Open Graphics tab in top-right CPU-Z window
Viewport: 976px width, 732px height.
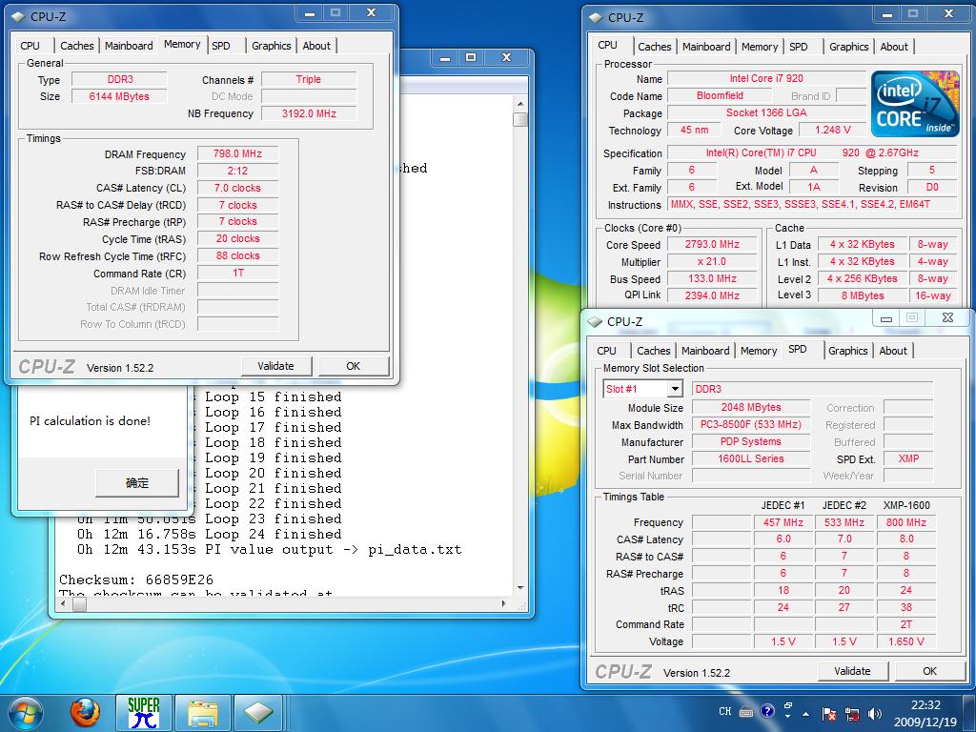coord(849,47)
